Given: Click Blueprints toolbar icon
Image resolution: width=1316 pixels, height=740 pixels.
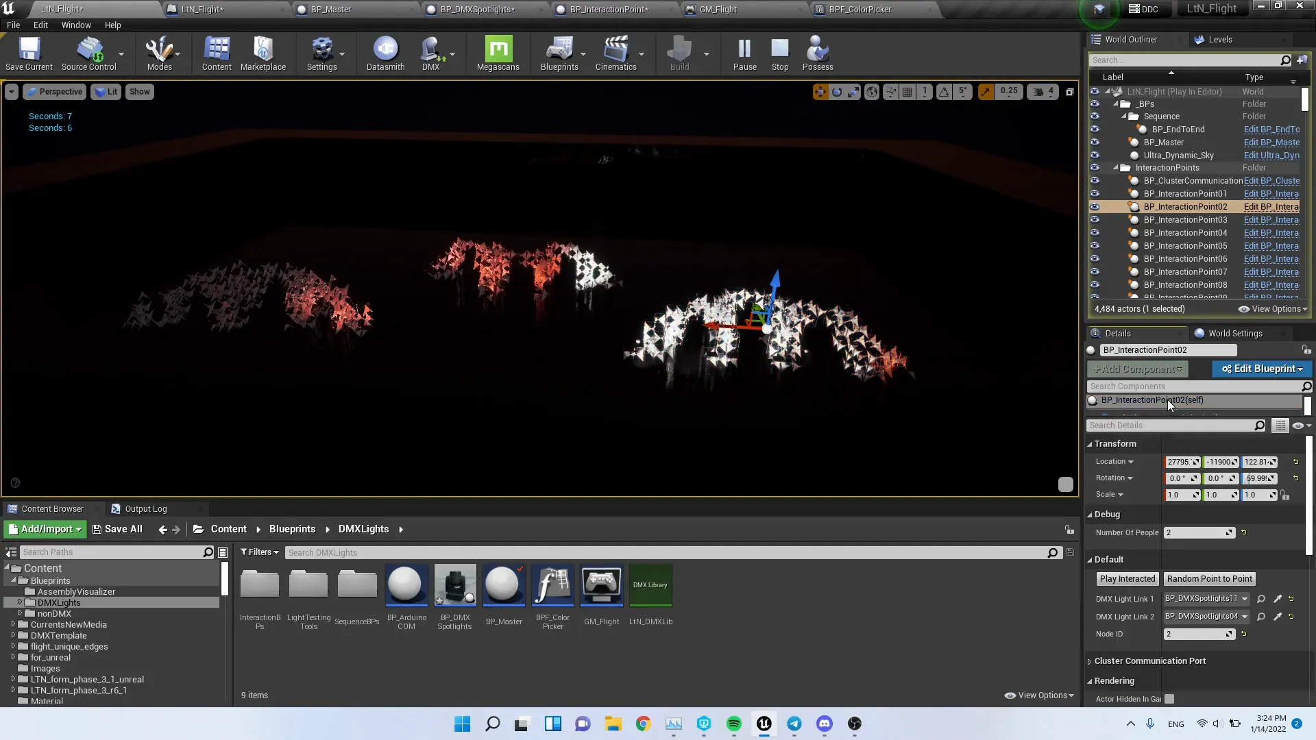Looking at the screenshot, I should click(559, 53).
